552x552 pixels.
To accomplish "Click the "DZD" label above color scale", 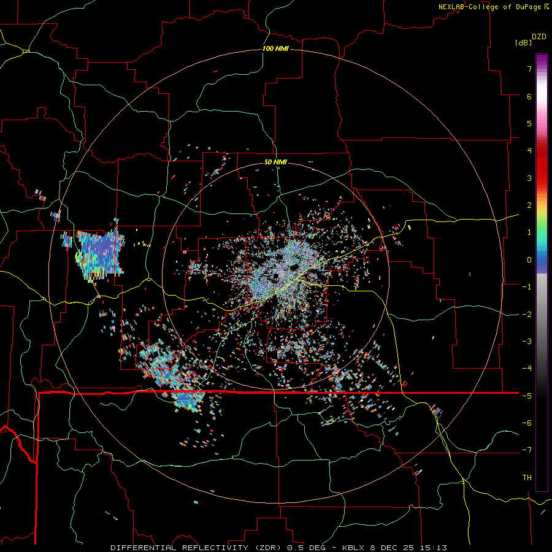I will (x=539, y=37).
